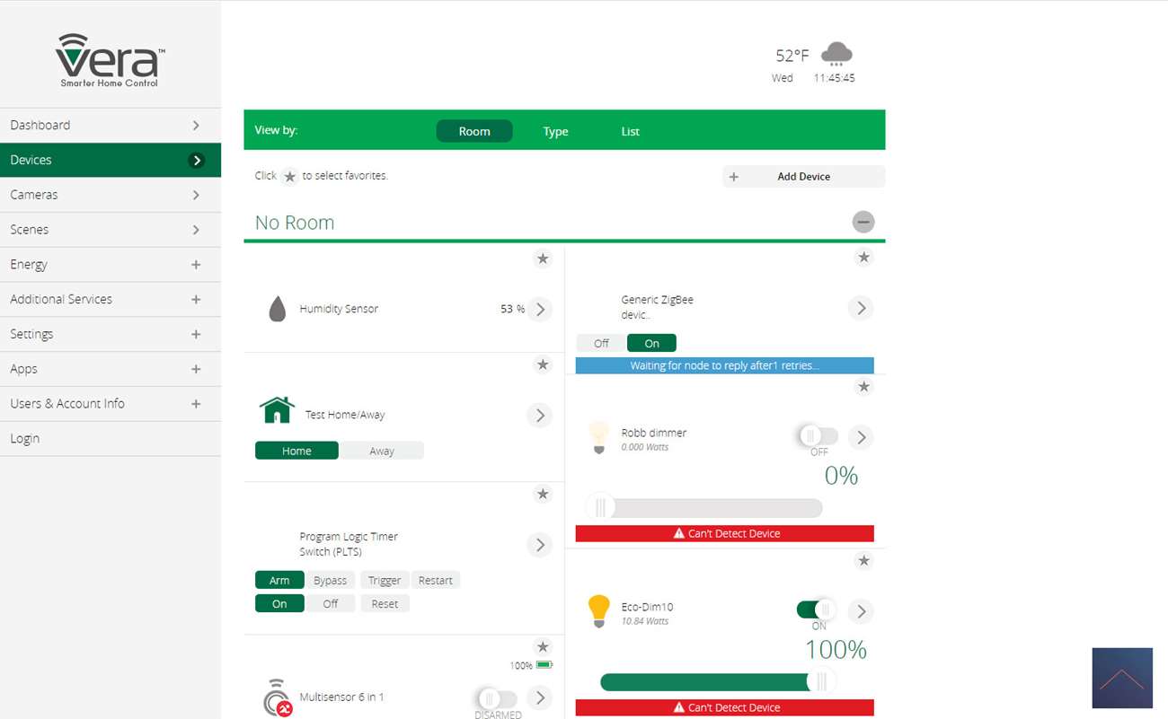Screen dimensions: 1168x719
Task: Set Test Home/Away to Away
Action: 382,451
